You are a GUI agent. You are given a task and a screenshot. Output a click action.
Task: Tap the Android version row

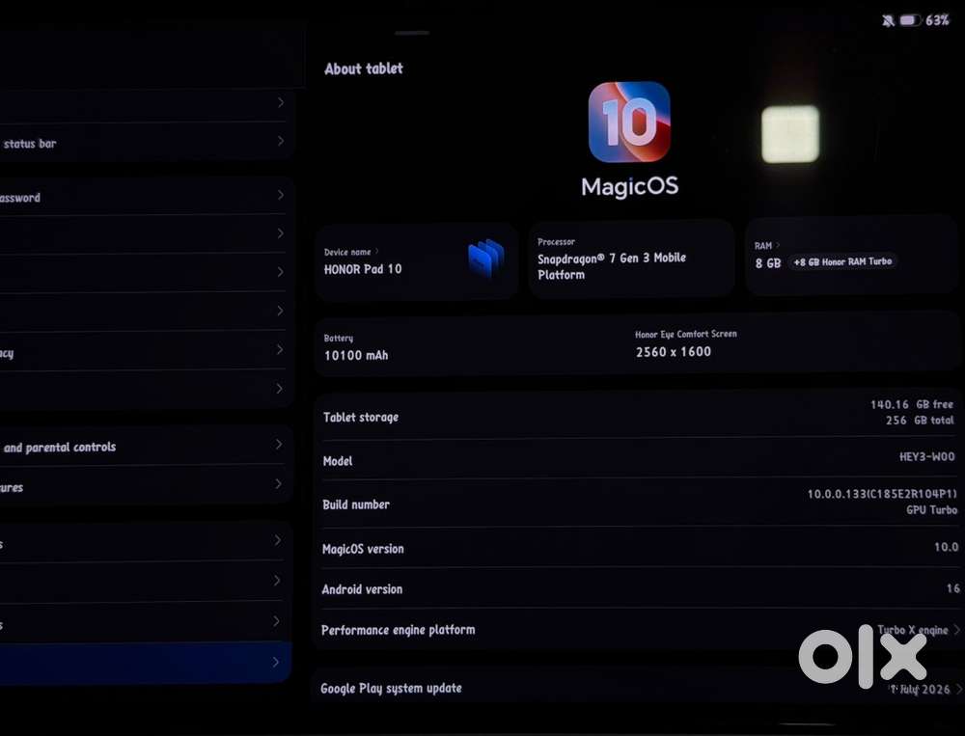coord(639,588)
